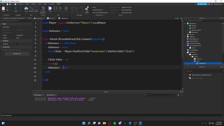This screenshot has height=126, width=224.
Task: Open File Explorer from the taskbar
Action: point(104,123)
